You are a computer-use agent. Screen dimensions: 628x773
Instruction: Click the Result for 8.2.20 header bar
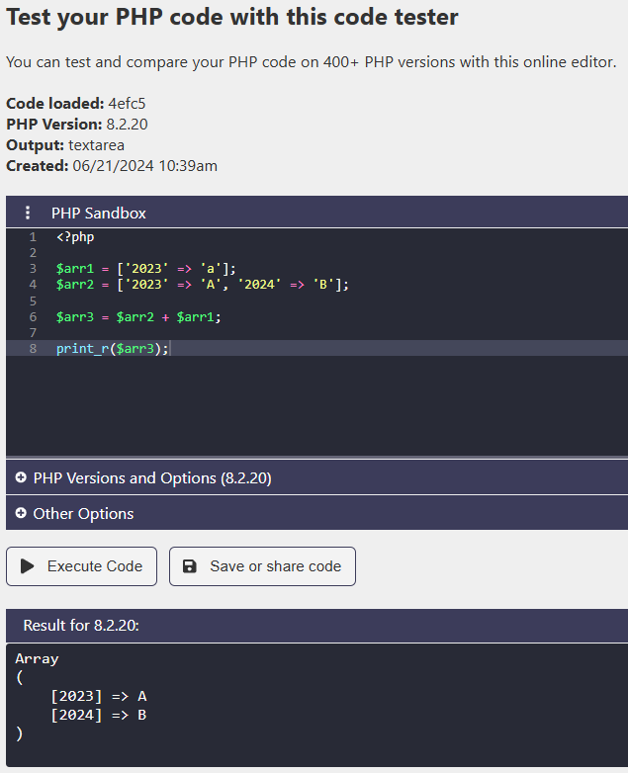click(316, 626)
